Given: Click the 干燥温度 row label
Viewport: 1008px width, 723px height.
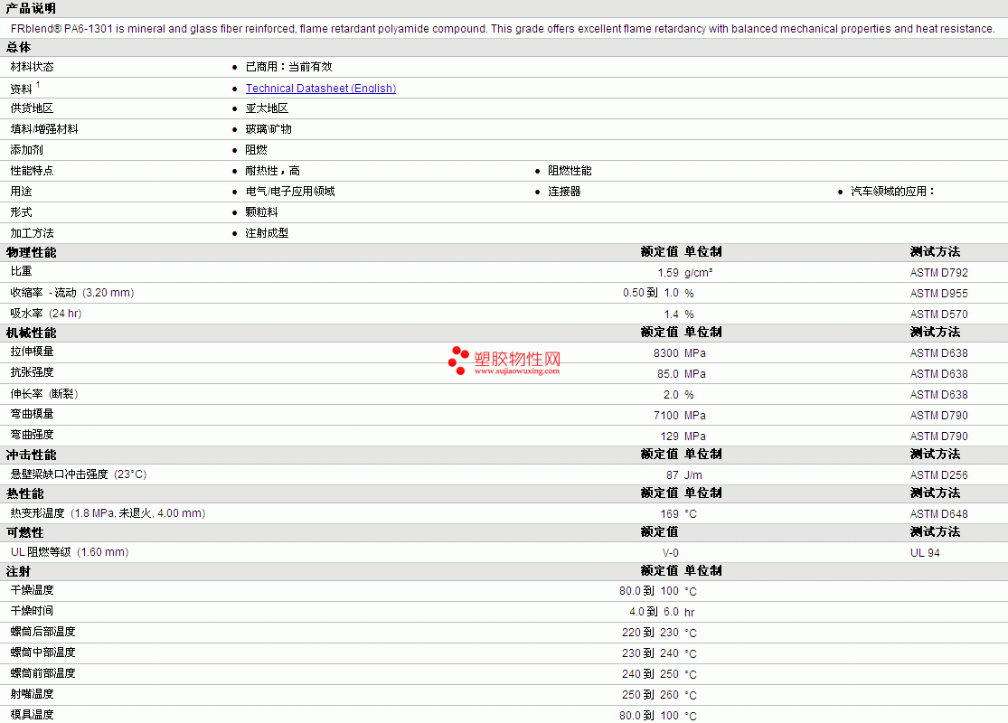Looking at the screenshot, I should (x=33, y=590).
